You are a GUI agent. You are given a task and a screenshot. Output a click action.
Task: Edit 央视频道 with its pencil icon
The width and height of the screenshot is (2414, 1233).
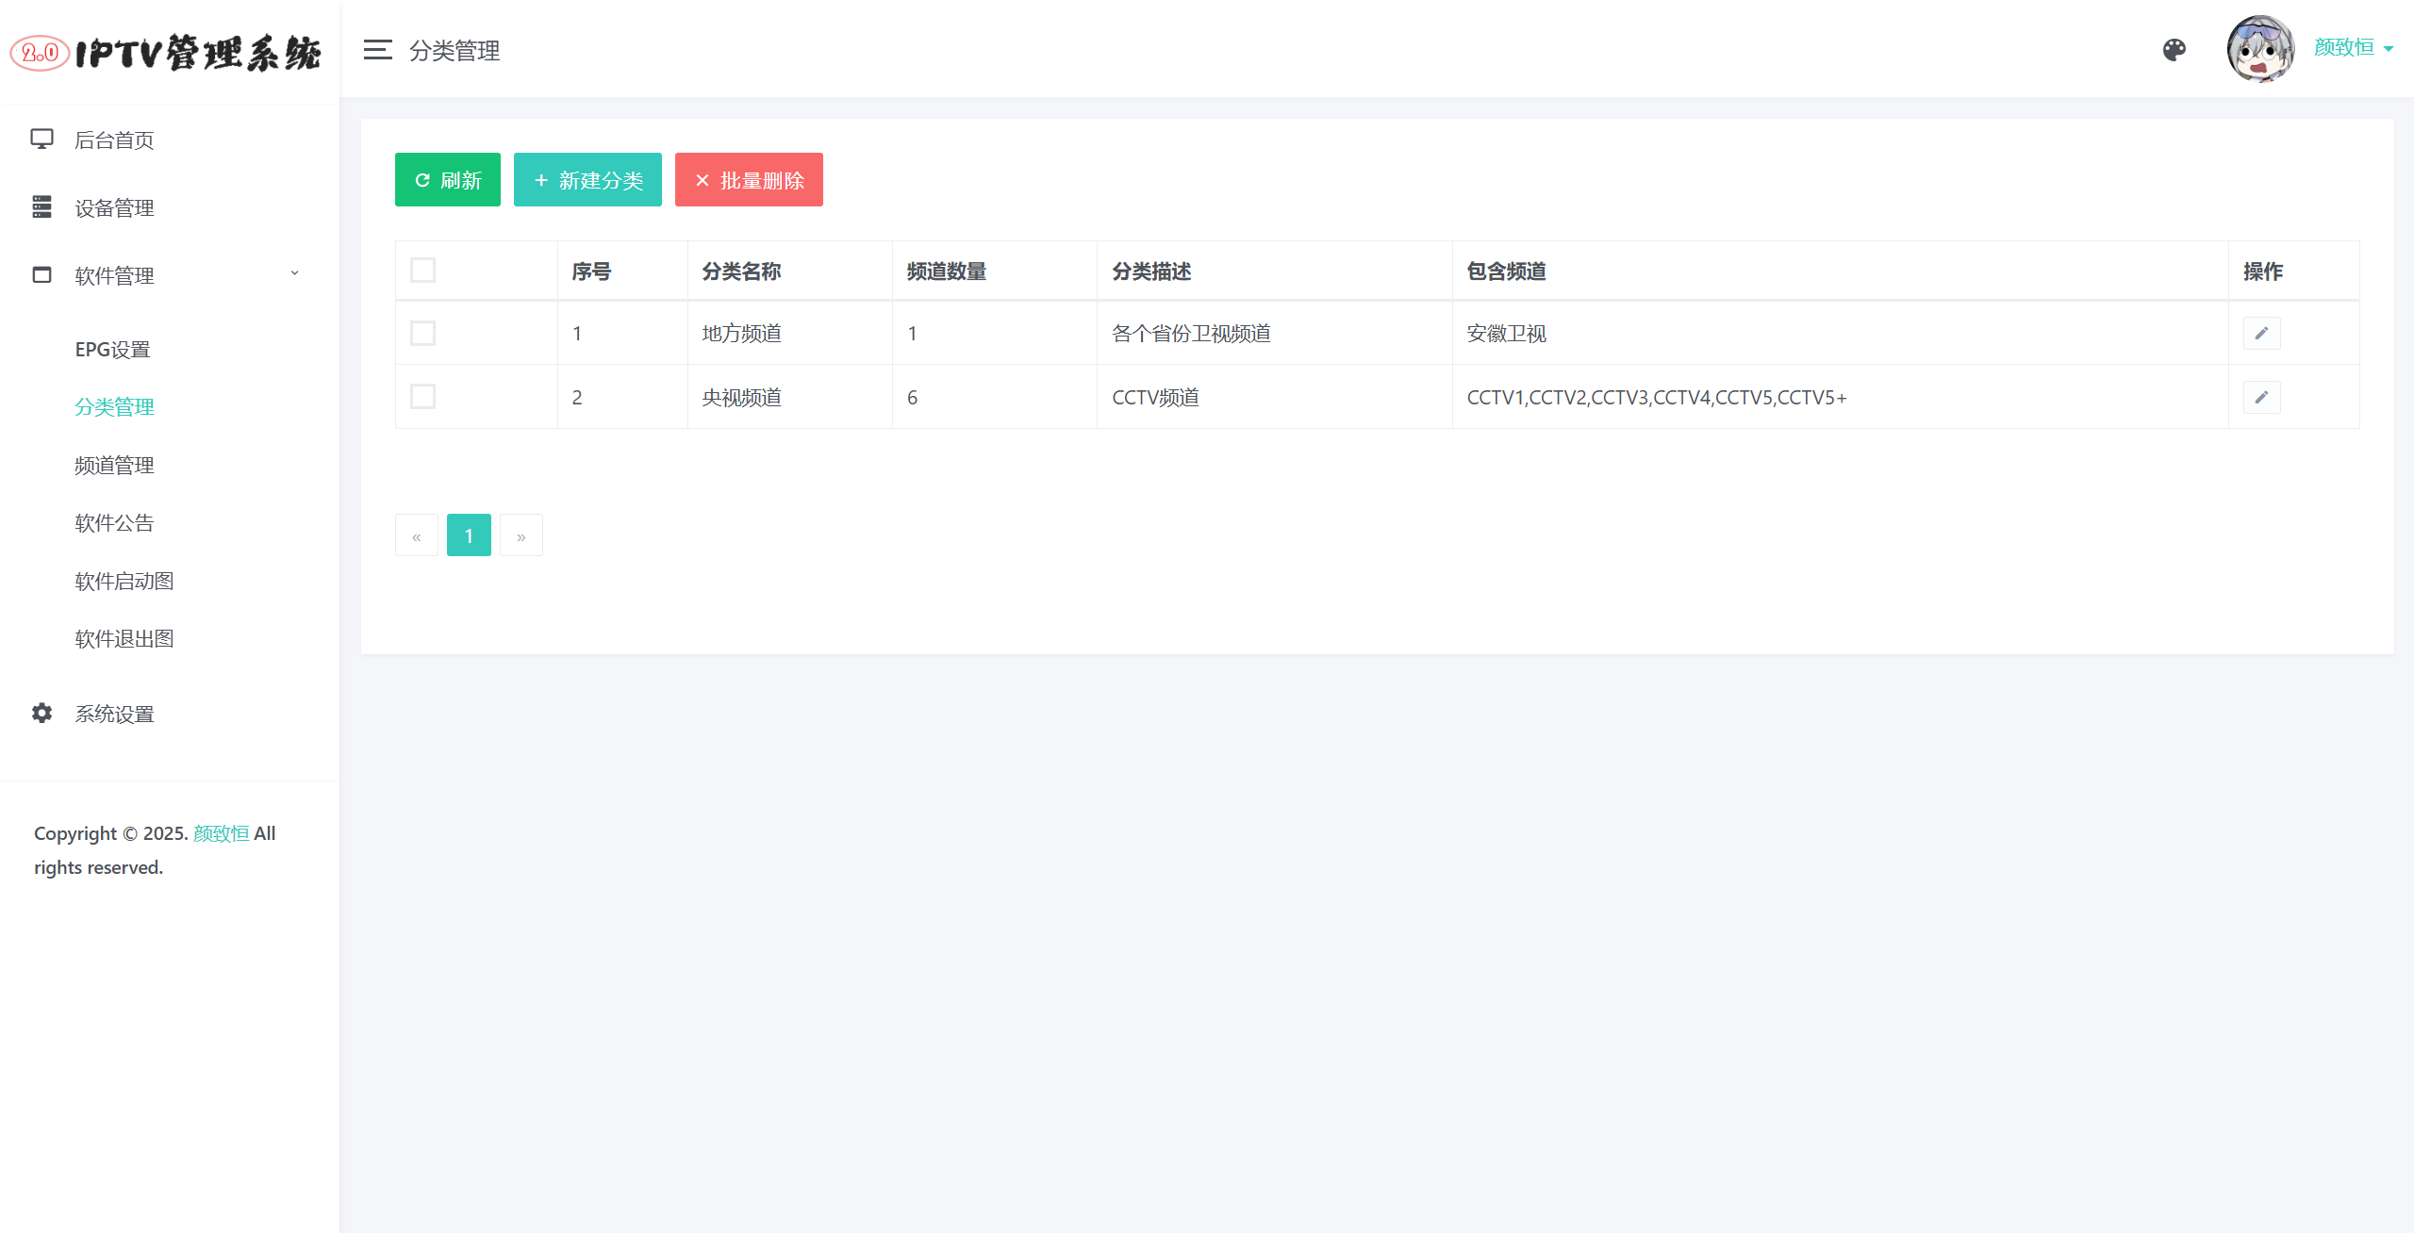(x=2261, y=397)
